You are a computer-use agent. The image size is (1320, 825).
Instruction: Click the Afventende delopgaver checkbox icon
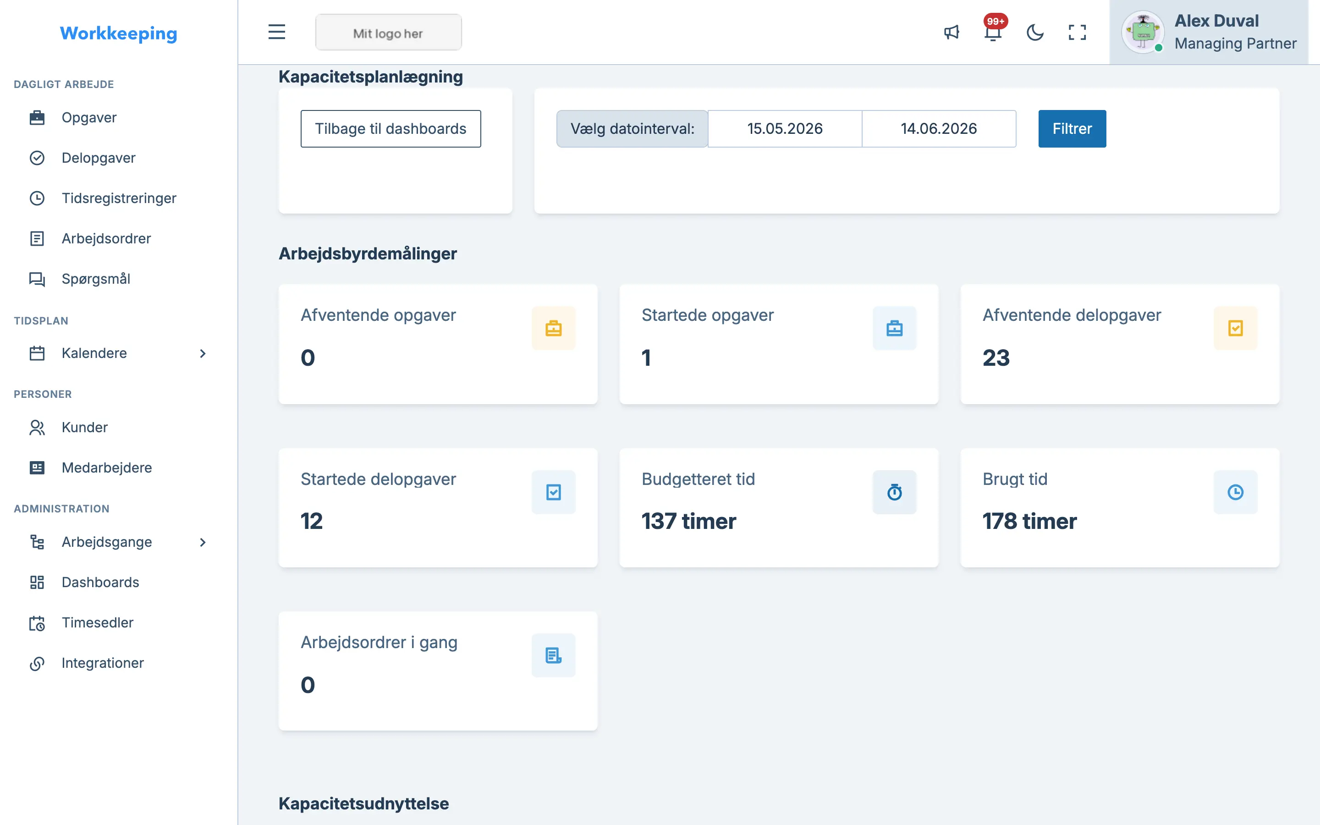click(1236, 328)
